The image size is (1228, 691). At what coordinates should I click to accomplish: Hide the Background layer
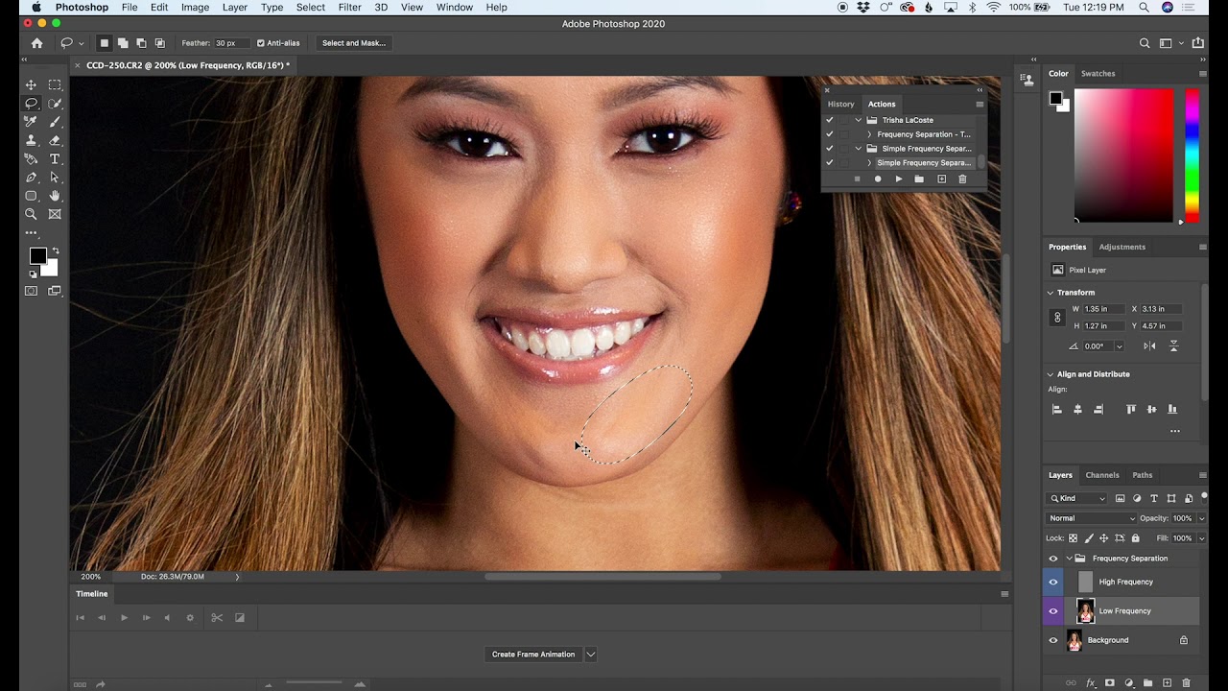[x=1053, y=640]
